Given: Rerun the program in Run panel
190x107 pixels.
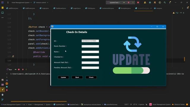Looking at the screenshot, I should coord(15,70).
